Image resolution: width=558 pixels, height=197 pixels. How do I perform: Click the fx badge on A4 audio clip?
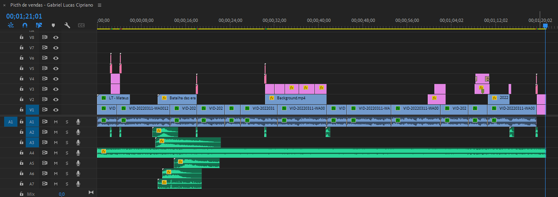click(103, 151)
